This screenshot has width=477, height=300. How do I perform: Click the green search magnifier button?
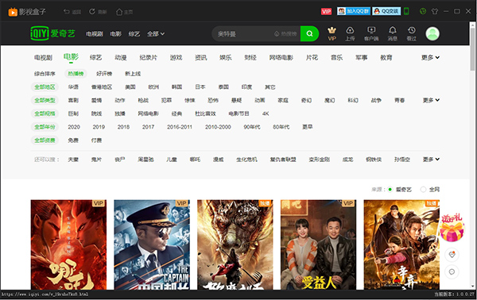(309, 33)
